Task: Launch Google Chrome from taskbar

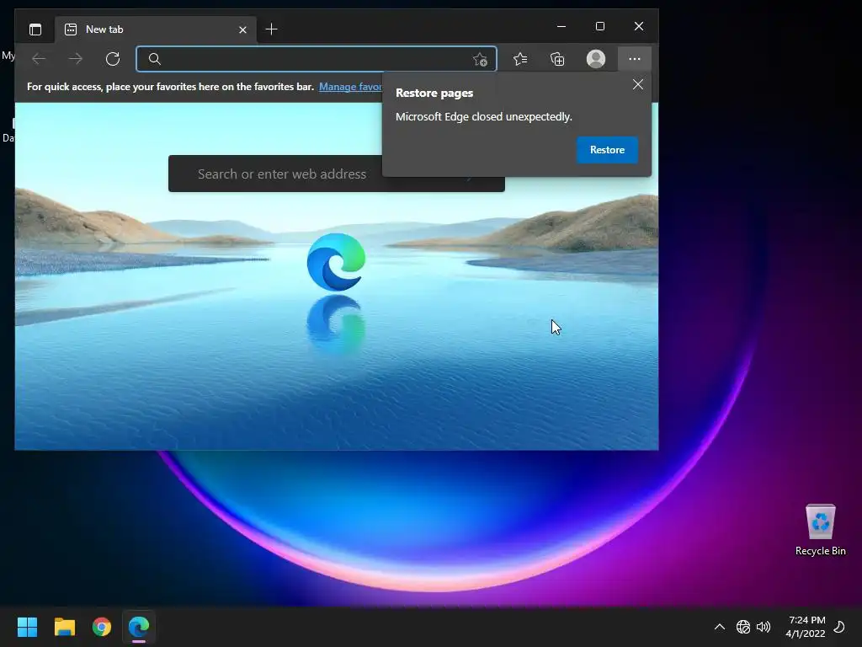Action: [x=102, y=627]
